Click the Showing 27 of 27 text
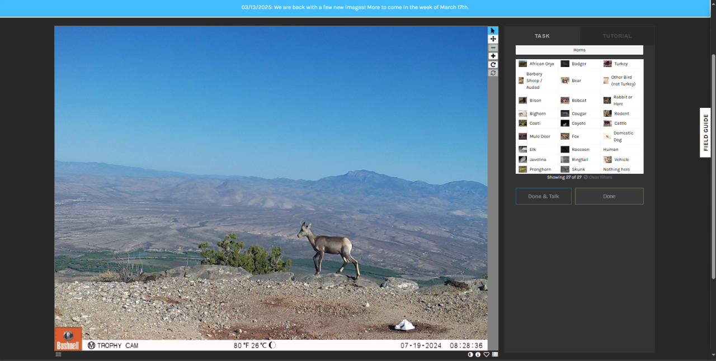This screenshot has height=361, width=716. coord(564,177)
